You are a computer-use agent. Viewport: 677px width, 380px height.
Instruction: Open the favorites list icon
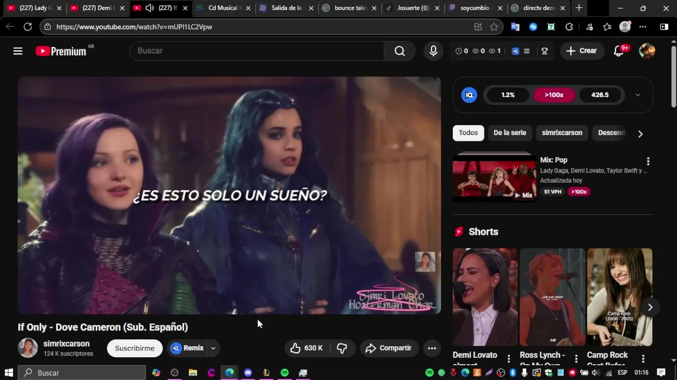click(607, 27)
